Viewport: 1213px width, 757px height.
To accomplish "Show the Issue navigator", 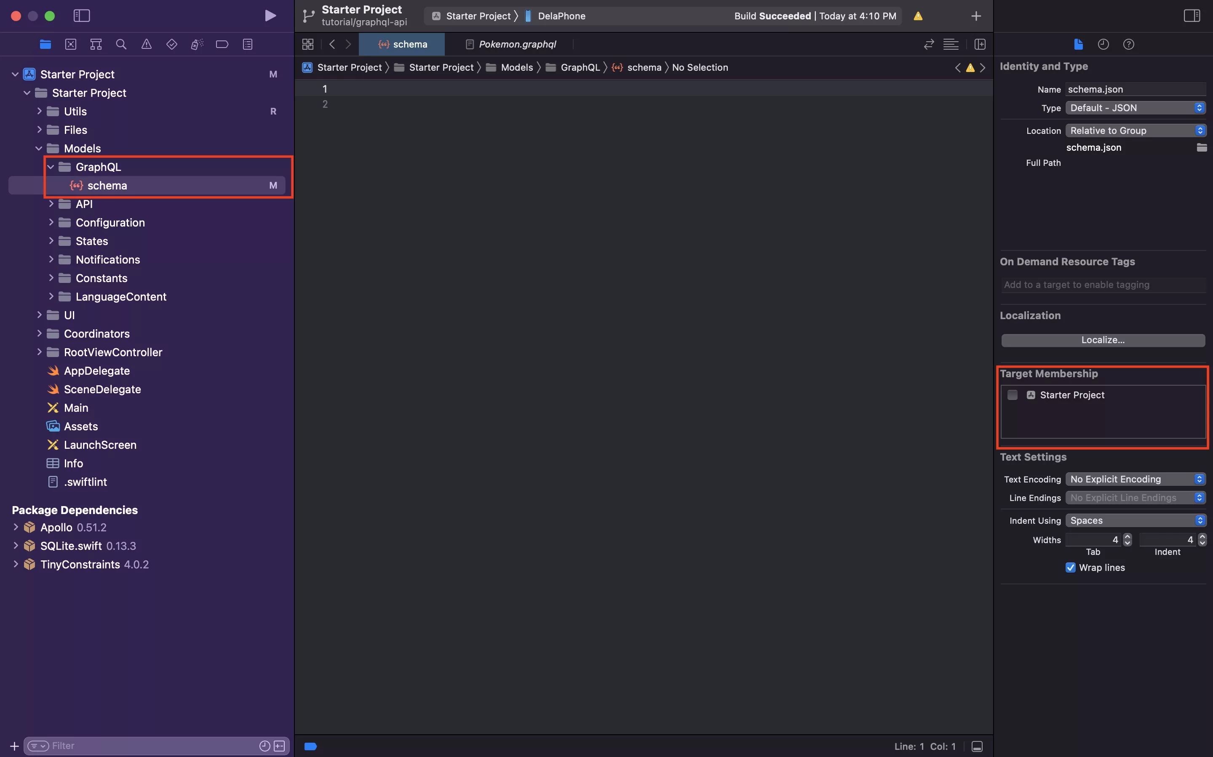I will point(146,44).
